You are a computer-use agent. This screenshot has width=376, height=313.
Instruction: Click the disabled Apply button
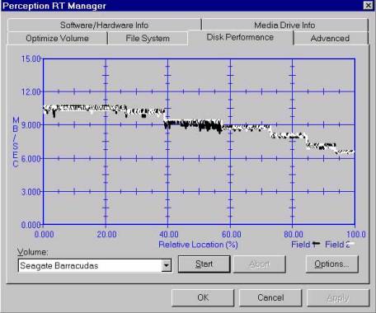click(x=338, y=297)
